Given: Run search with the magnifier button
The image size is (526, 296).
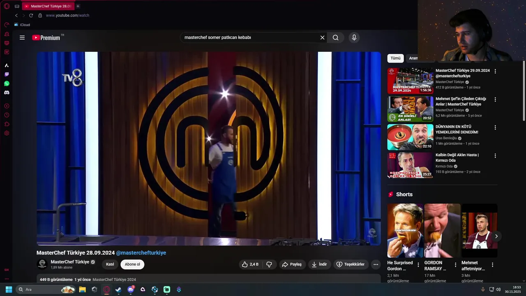Looking at the screenshot, I should (336, 37).
